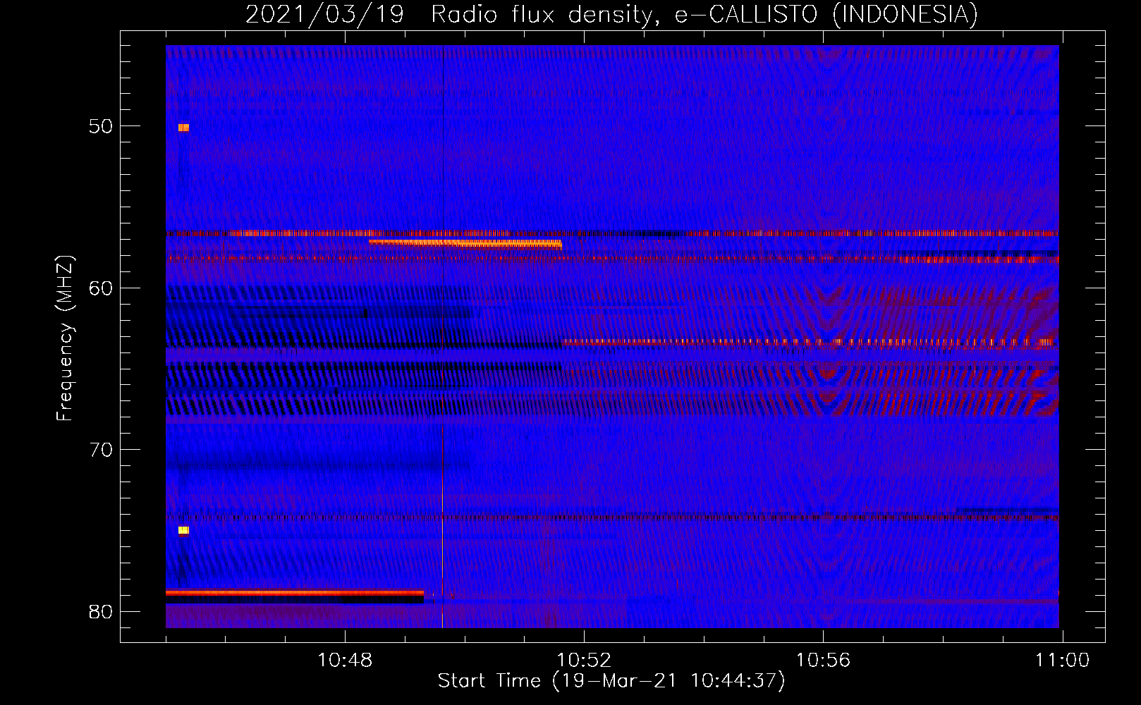Click the 'Frequency (MHZ)' y-axis label
The height and width of the screenshot is (705, 1141).
[x=65, y=338]
